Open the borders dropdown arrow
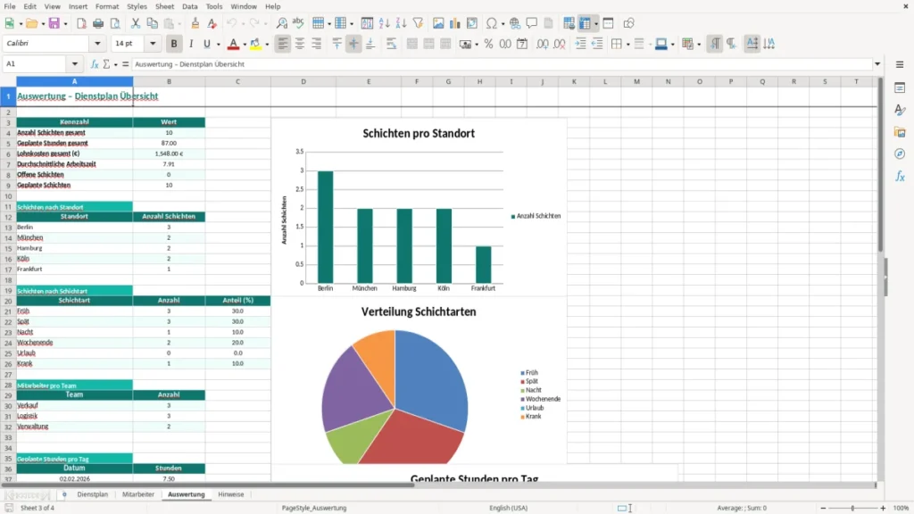This screenshot has height=514, width=914. (x=627, y=45)
